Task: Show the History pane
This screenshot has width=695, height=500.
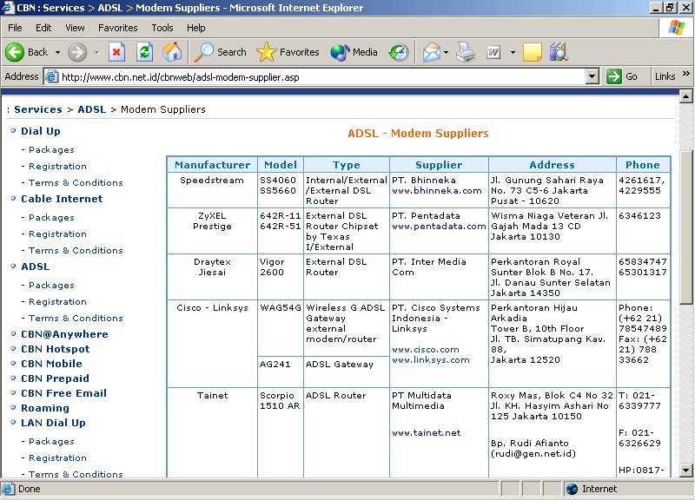Action: pyautogui.click(x=399, y=52)
